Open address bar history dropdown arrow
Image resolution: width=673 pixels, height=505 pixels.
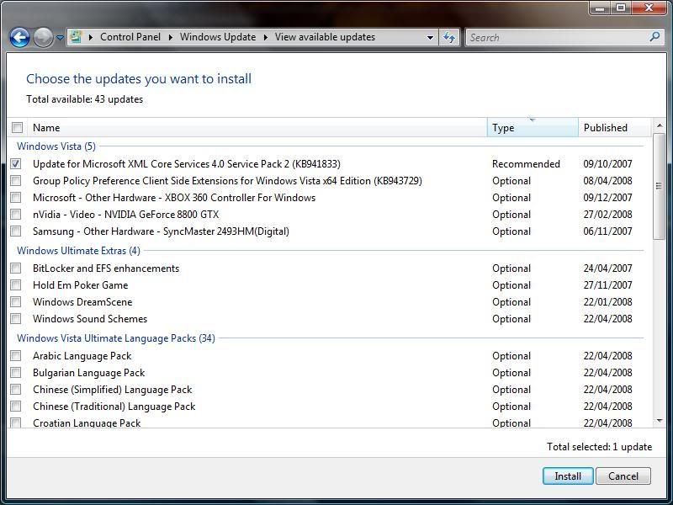tap(430, 37)
